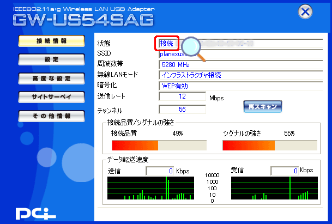Click the 接続品質 progress bar

click(159, 145)
